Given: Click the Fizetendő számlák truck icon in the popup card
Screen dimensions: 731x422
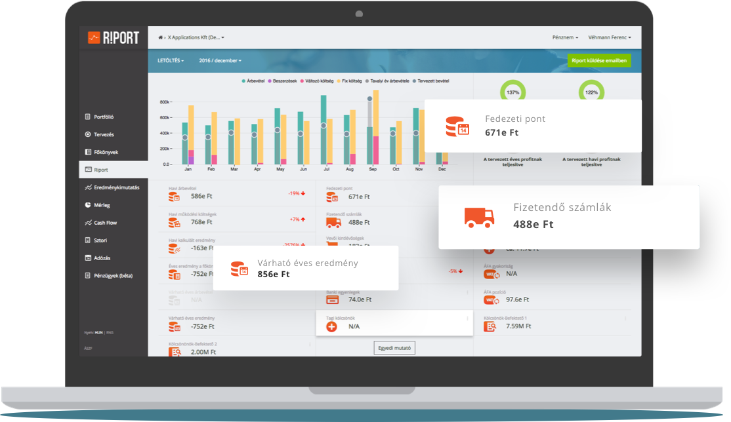Looking at the screenshot, I should pyautogui.click(x=479, y=217).
